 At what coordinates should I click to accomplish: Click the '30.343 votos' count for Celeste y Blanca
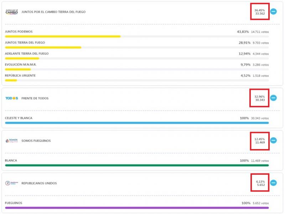coord(260,118)
